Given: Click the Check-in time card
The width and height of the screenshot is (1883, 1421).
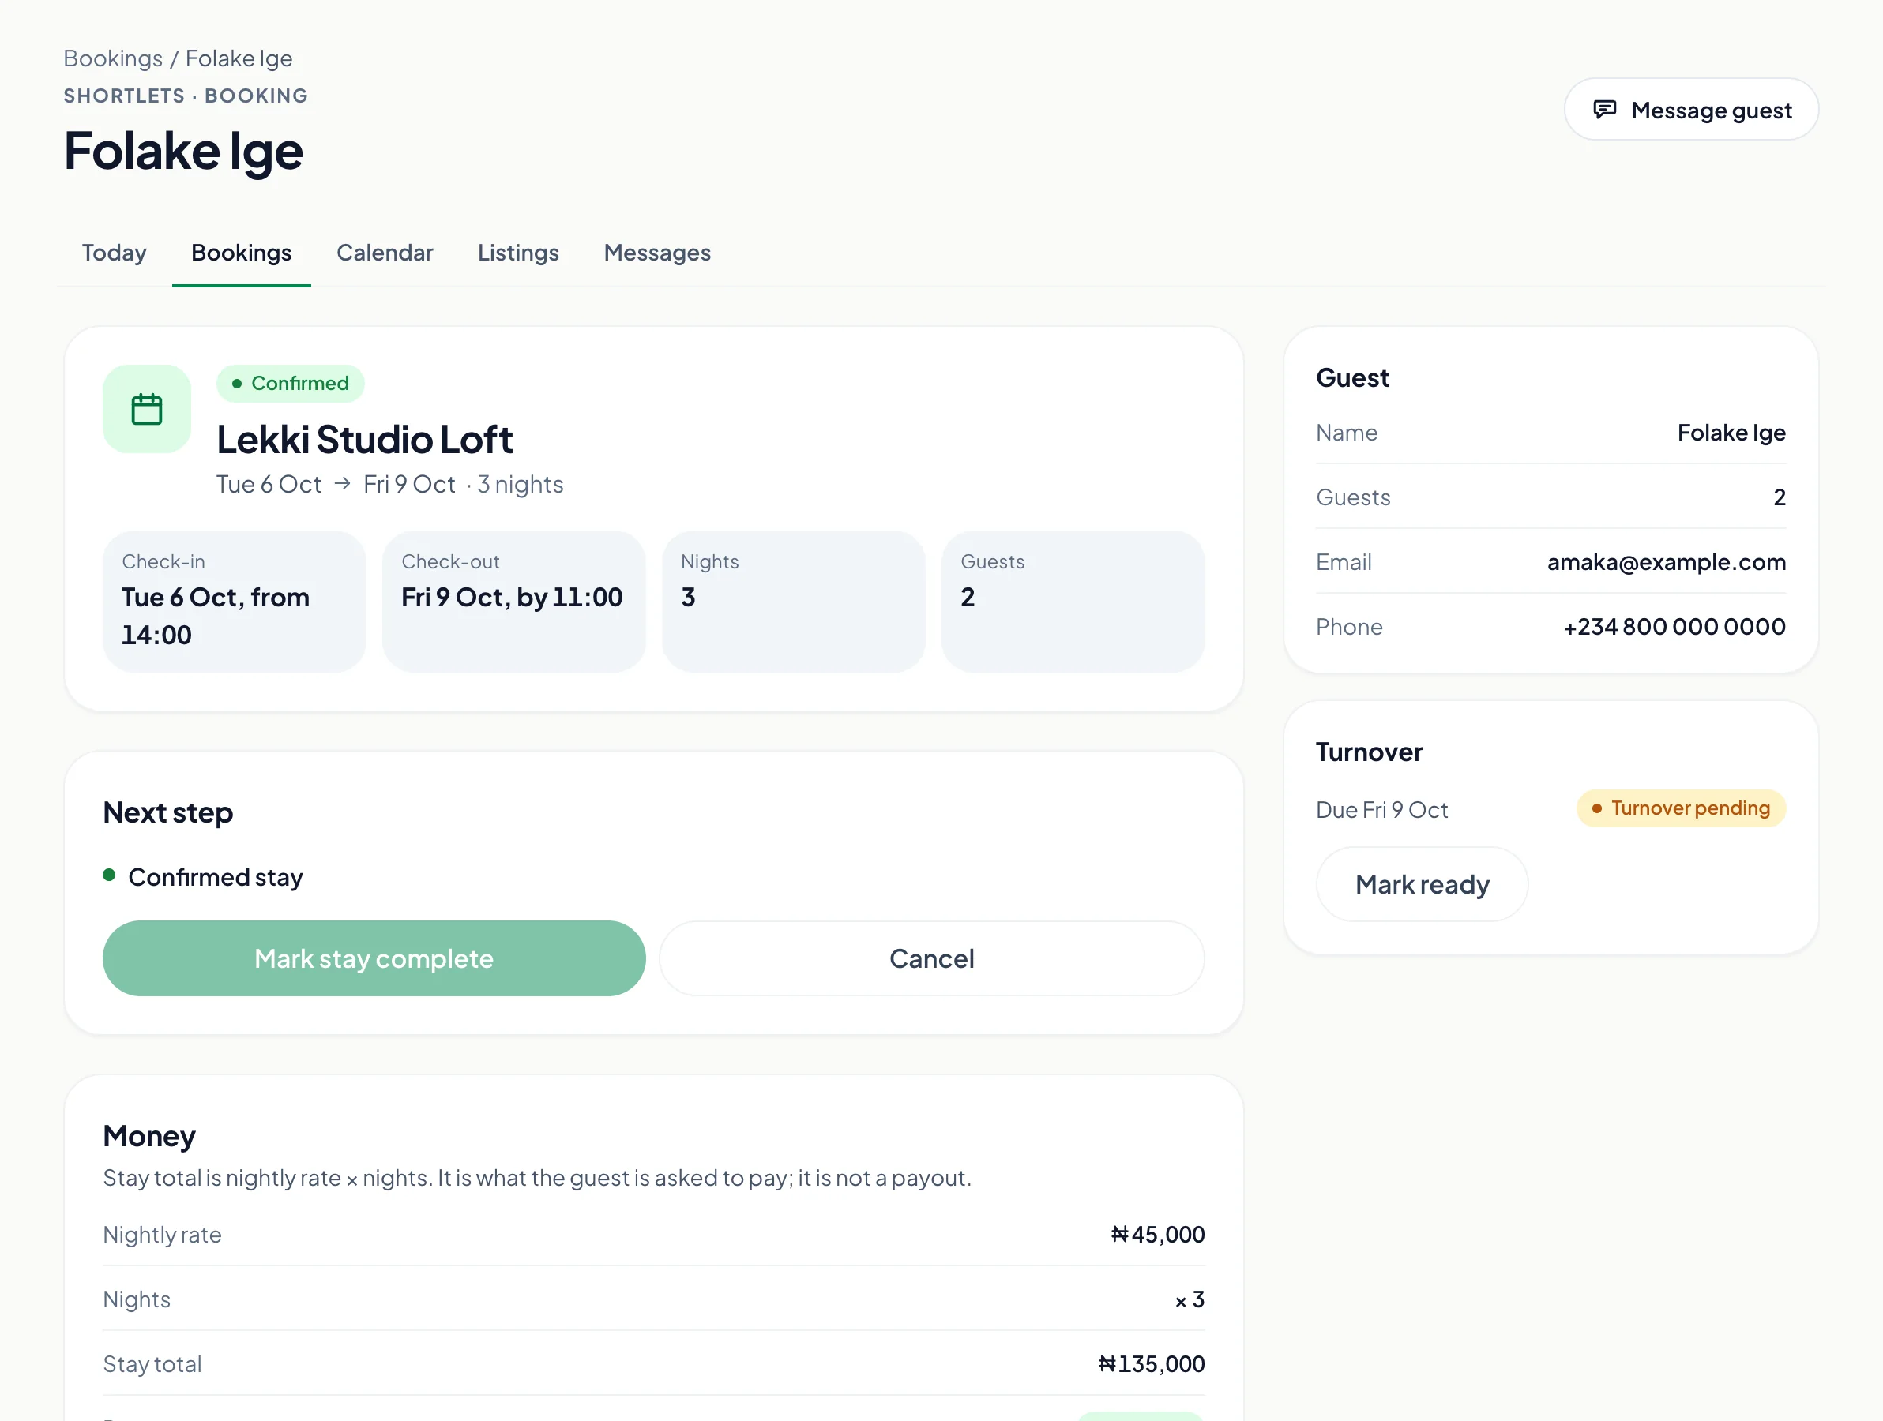Looking at the screenshot, I should (234, 602).
